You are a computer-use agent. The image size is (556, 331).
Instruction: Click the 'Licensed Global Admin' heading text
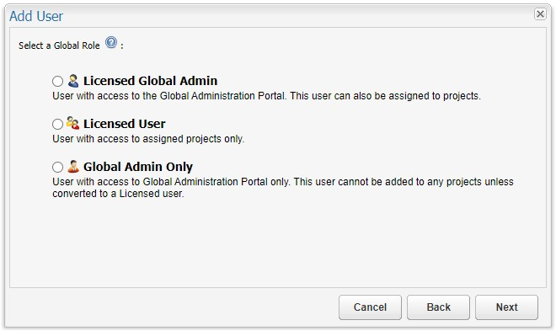click(x=150, y=81)
